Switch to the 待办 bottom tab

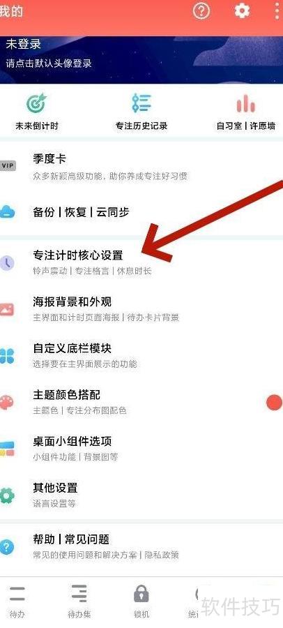coord(17,601)
